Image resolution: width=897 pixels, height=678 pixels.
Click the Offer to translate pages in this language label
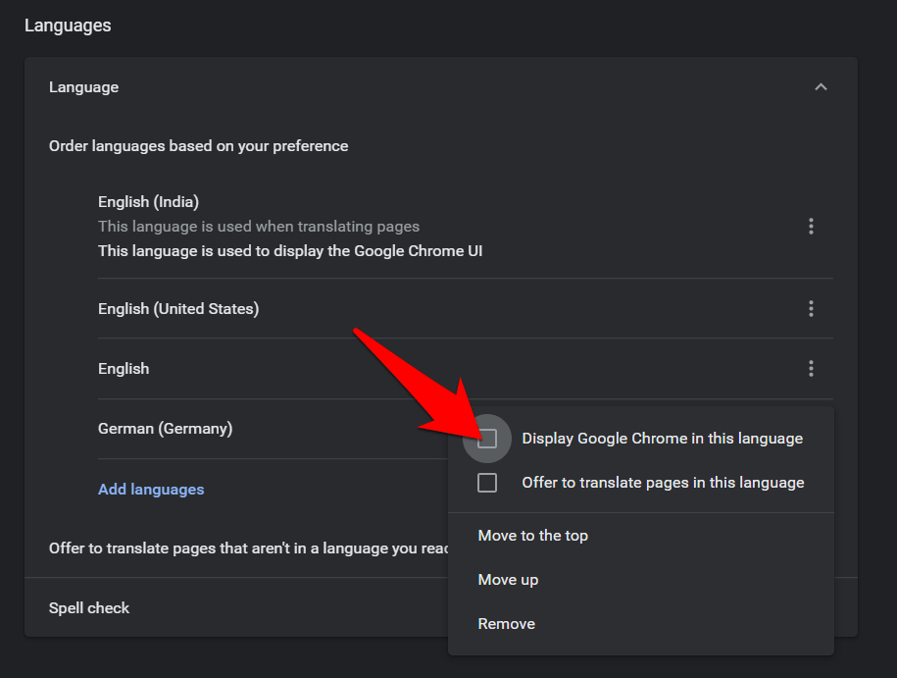663,483
